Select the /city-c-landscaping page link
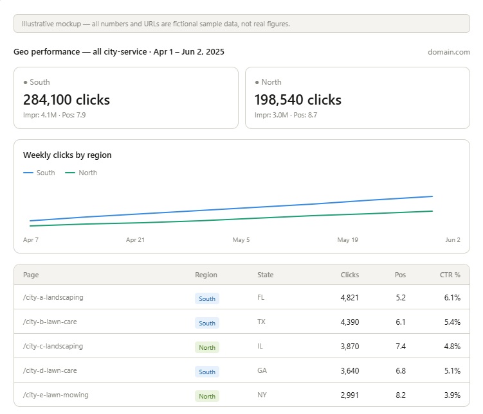483x414 pixels. (x=53, y=346)
